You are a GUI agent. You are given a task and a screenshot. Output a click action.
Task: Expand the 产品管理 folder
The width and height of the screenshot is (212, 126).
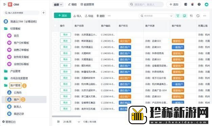(15, 71)
